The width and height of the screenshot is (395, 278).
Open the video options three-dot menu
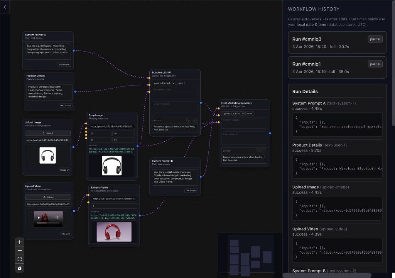(58, 218)
